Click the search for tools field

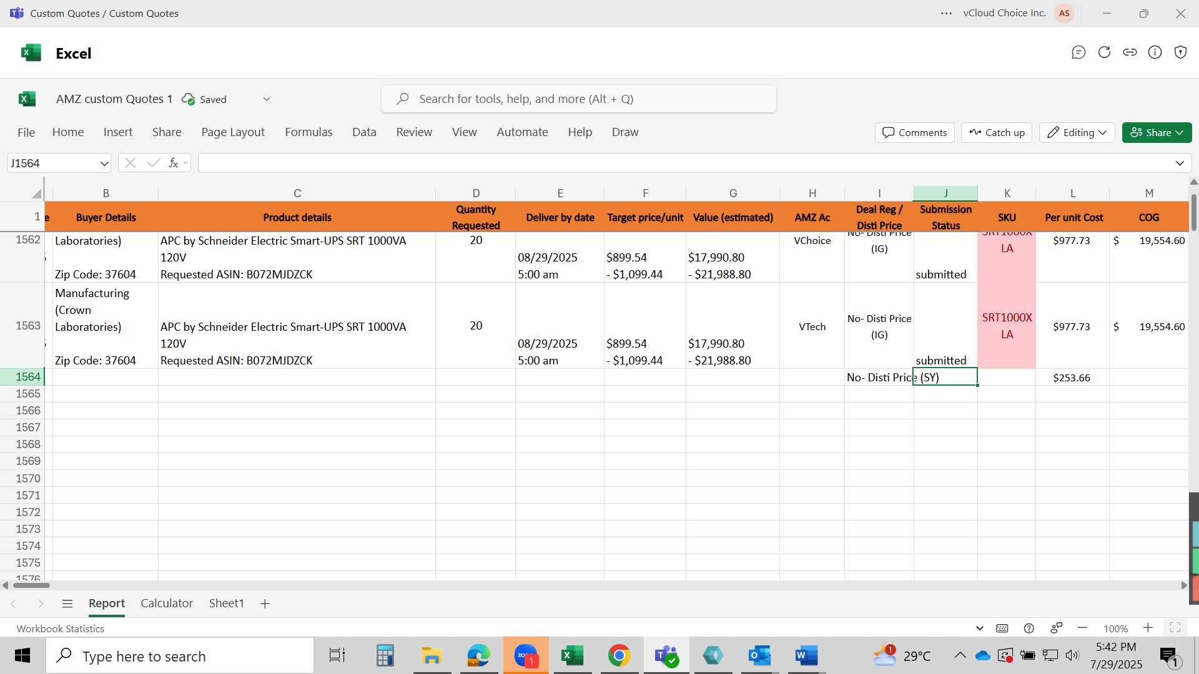coord(579,99)
